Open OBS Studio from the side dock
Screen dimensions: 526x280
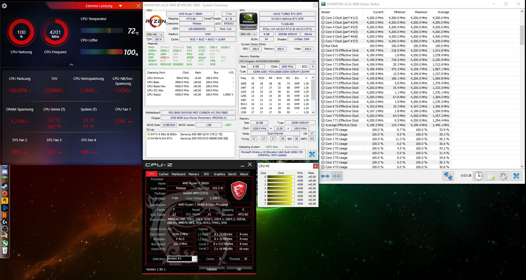click(x=5, y=229)
